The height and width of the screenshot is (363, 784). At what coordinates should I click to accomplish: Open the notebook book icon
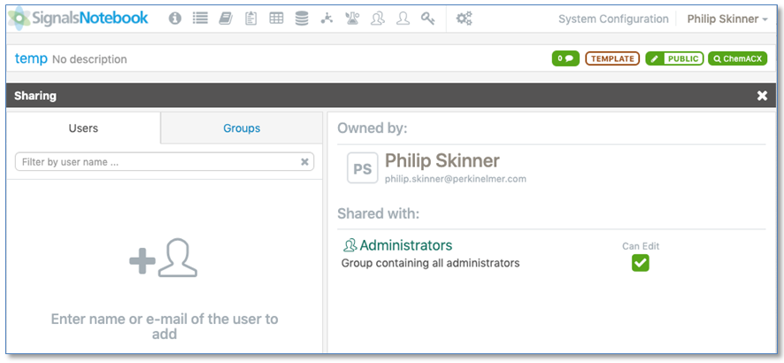pos(226,19)
